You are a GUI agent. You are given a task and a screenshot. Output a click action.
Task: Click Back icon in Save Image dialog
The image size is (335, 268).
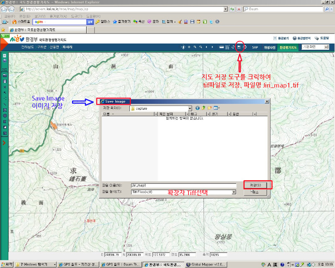[x=197, y=108]
